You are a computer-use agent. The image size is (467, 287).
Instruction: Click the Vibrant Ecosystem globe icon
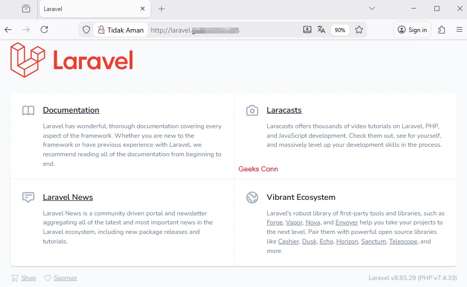[252, 197]
